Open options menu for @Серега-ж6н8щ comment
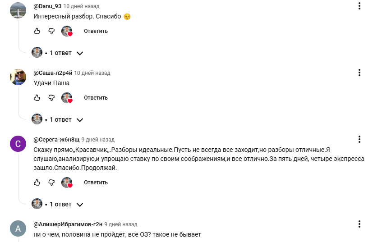The image size is (373, 242). [x=359, y=139]
